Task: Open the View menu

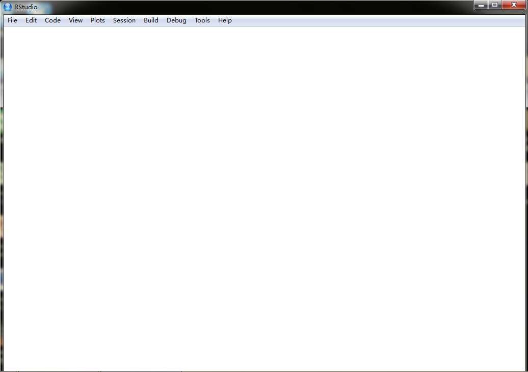Action: click(x=75, y=20)
